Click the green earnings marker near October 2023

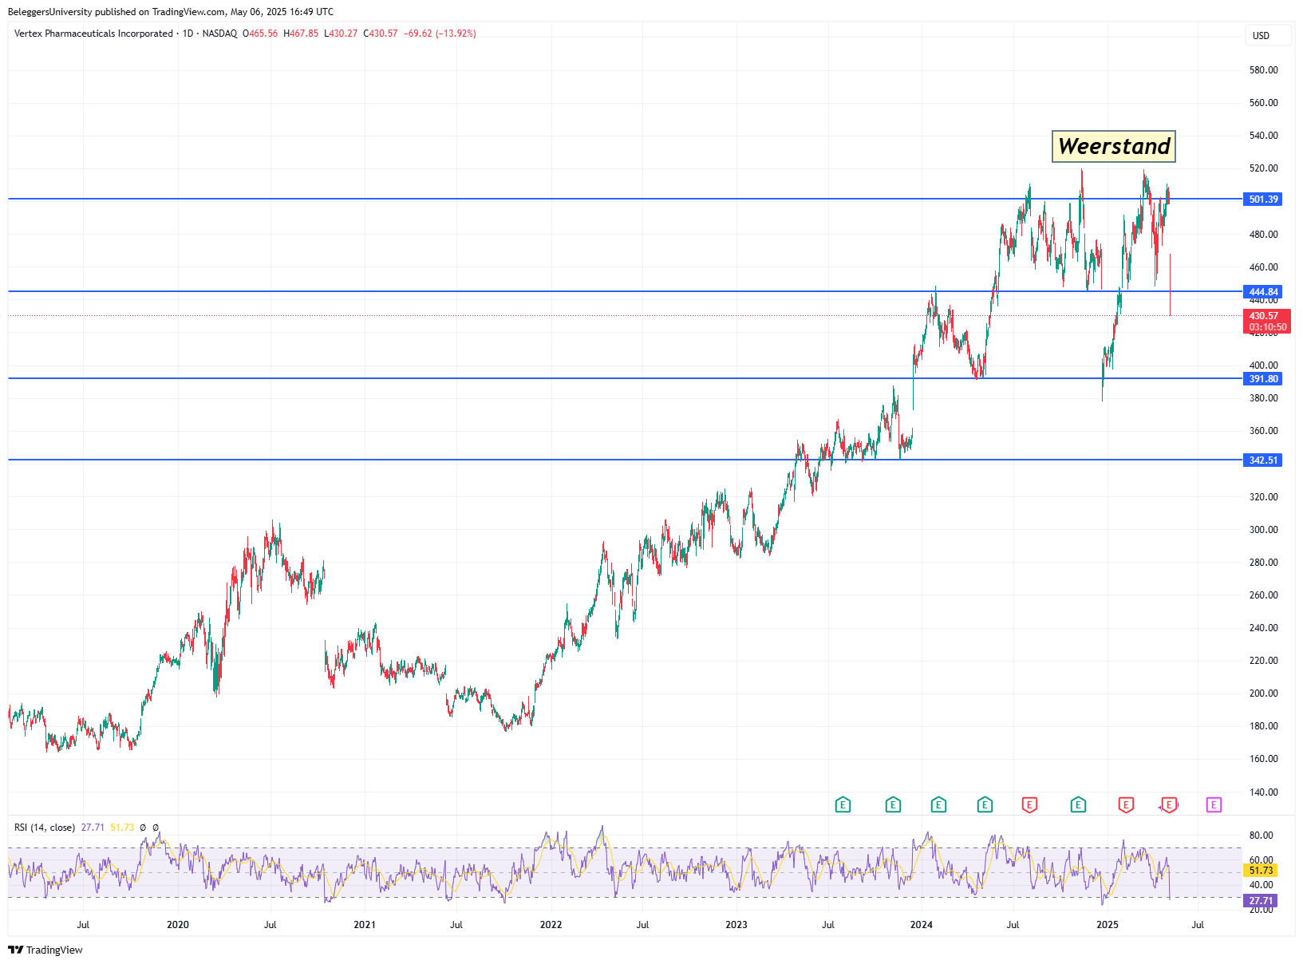[x=893, y=805]
